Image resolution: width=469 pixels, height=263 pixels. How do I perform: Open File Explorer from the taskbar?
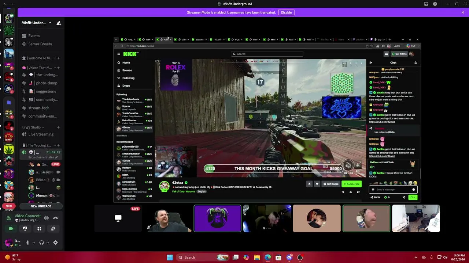point(257,258)
